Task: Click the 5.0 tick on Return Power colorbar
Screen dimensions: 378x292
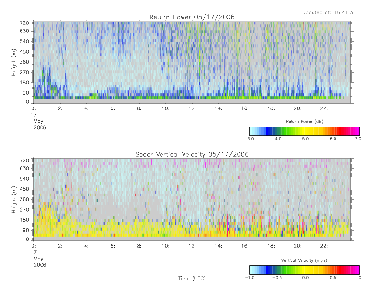Action: tap(305, 139)
